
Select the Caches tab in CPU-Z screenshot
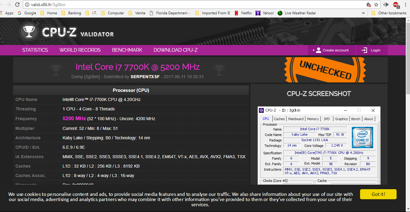[279, 119]
